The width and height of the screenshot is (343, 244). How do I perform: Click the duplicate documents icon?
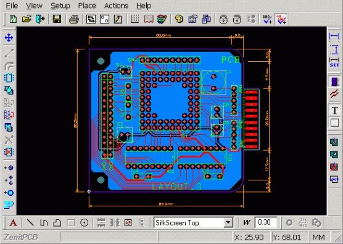click(x=206, y=19)
